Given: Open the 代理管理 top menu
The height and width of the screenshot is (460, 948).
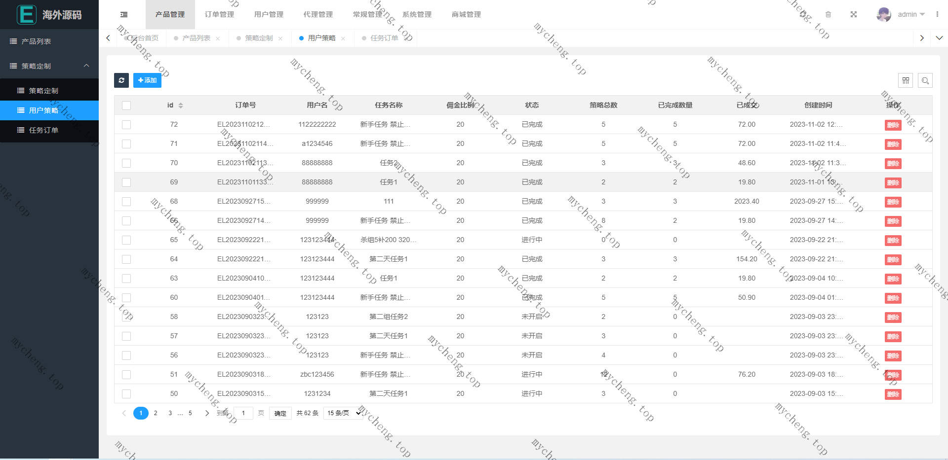Looking at the screenshot, I should (318, 15).
